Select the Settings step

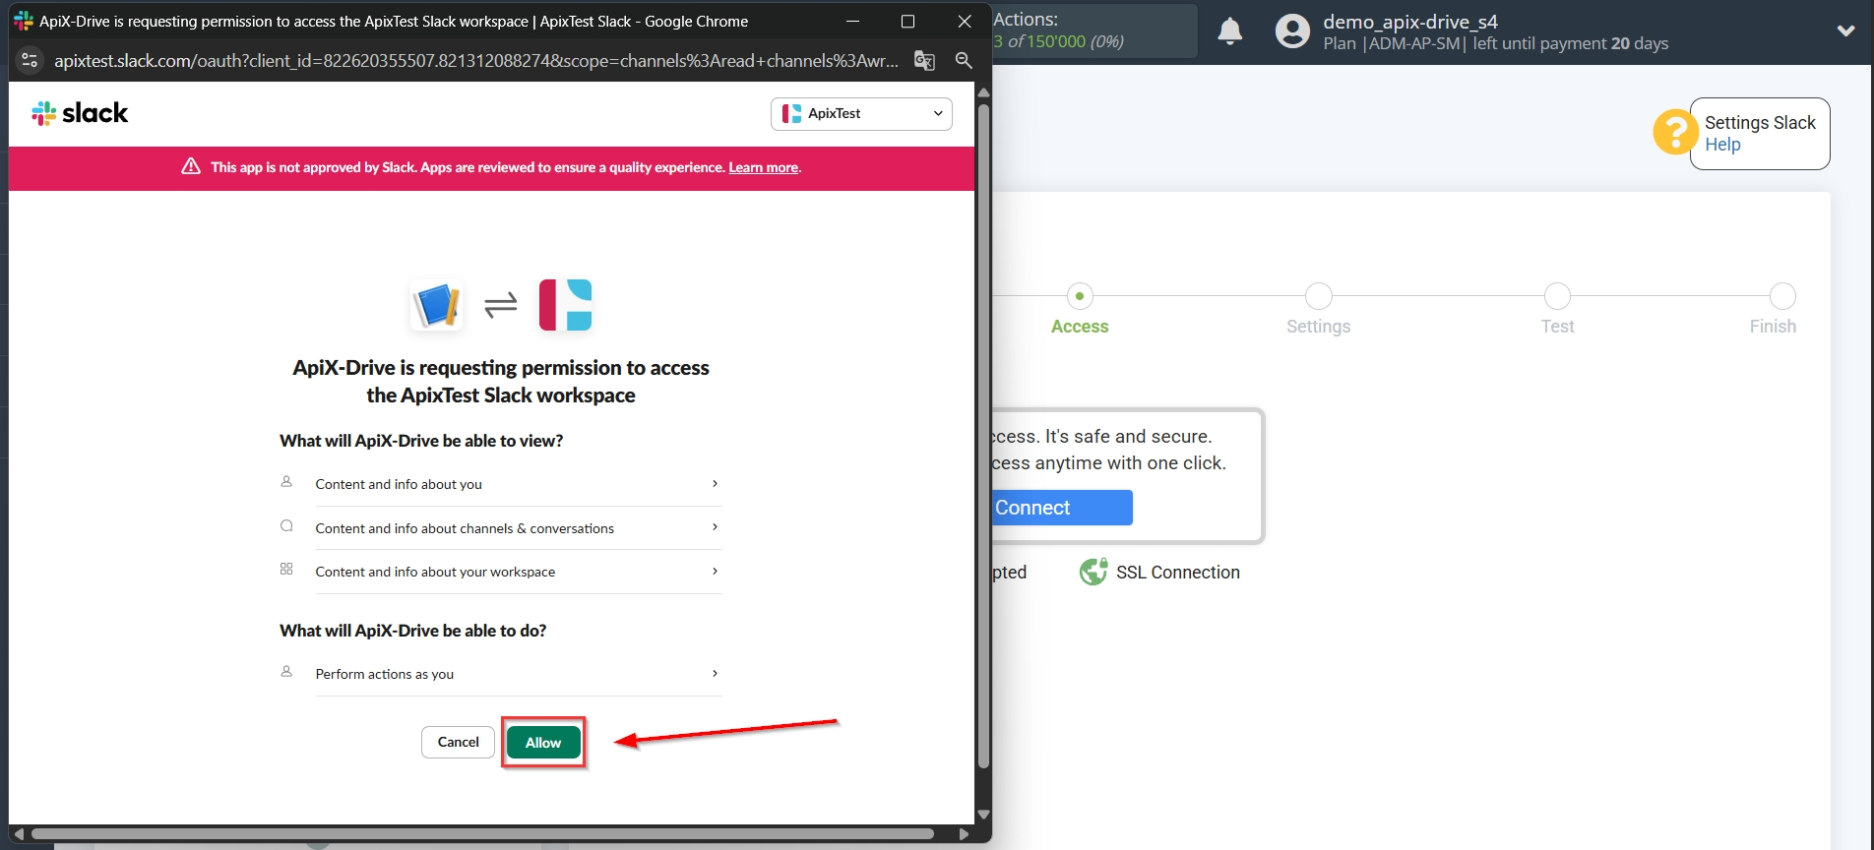click(1318, 310)
